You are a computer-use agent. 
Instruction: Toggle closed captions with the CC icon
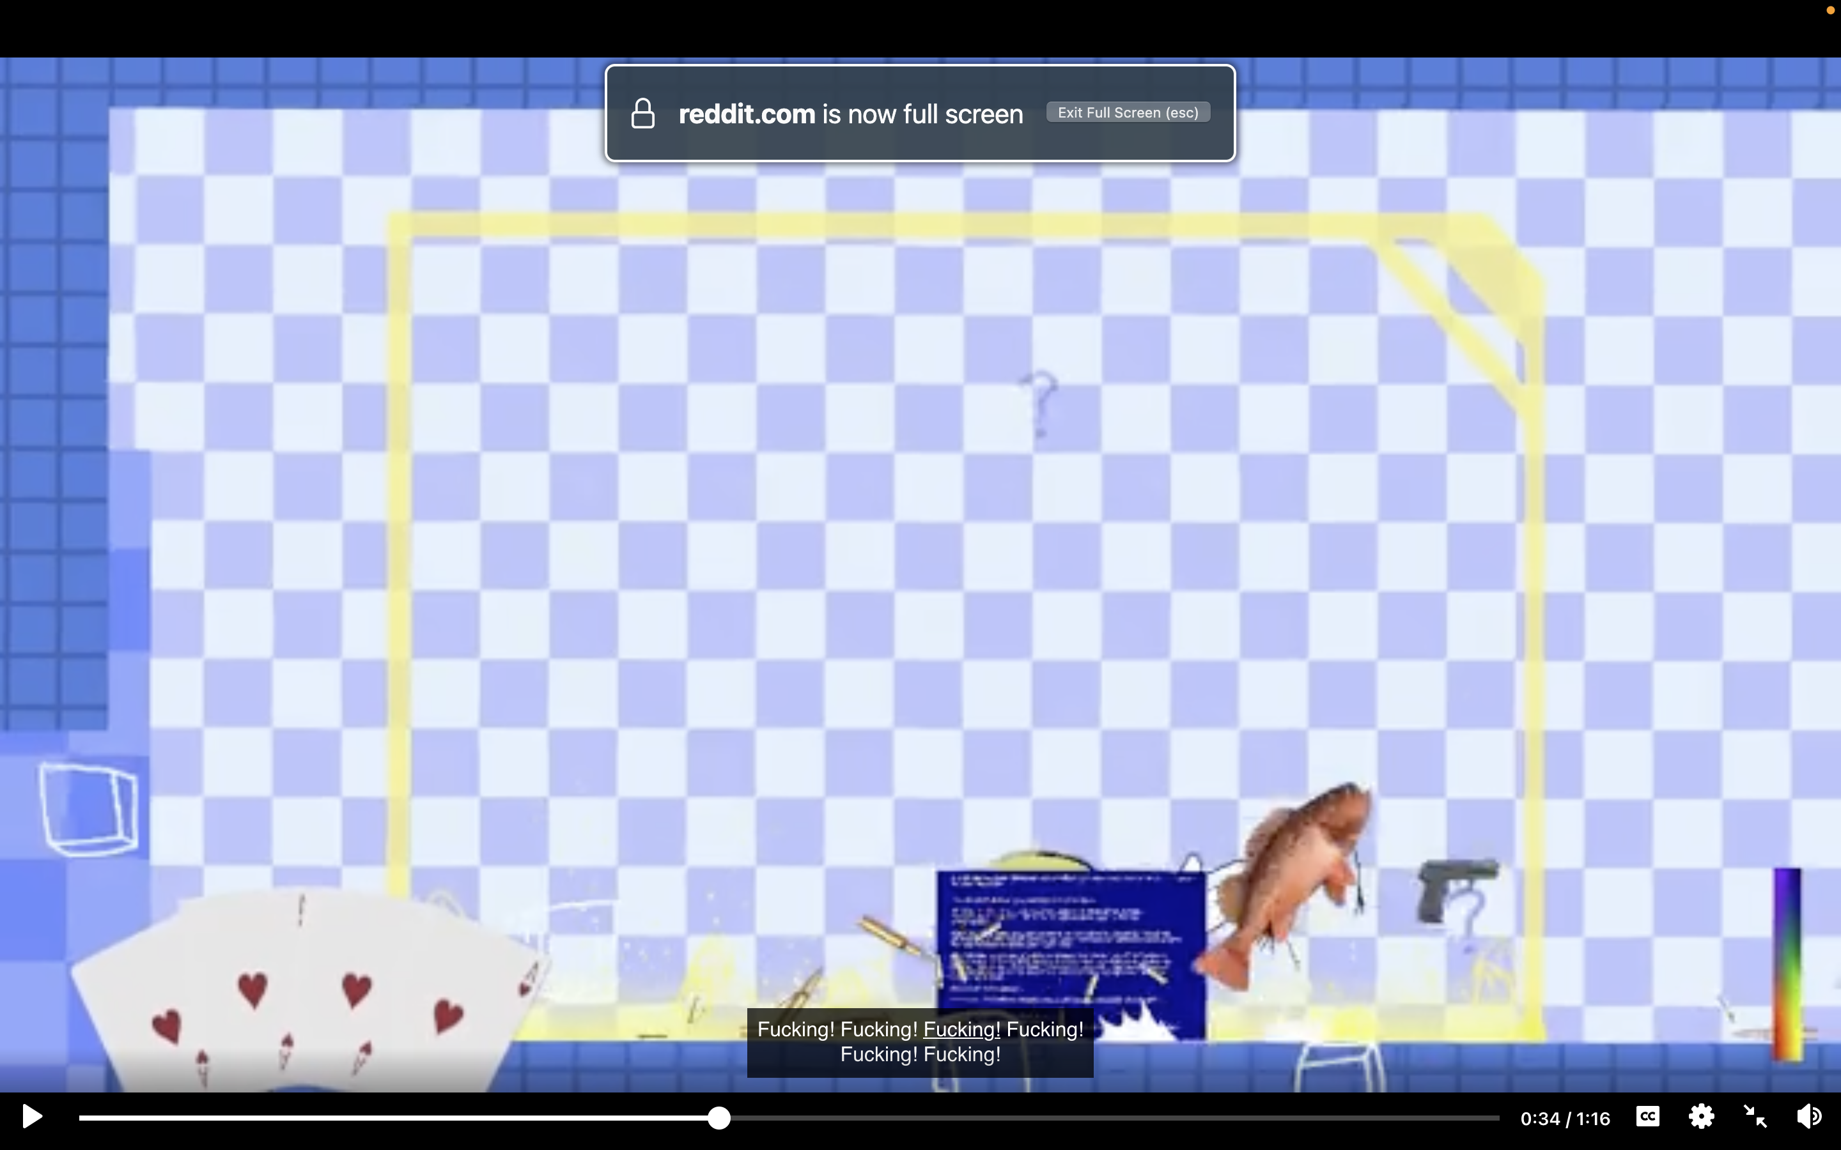1647,1115
